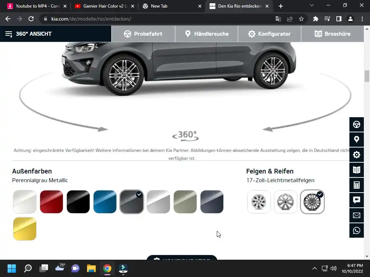Open File Explorer from the taskbar
This screenshot has height=277, width=370.
tap(91, 268)
